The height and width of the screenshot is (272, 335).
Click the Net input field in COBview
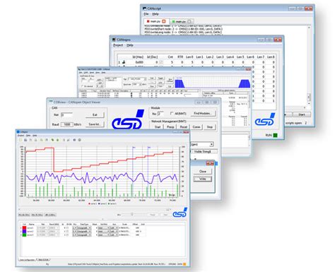tap(66, 115)
